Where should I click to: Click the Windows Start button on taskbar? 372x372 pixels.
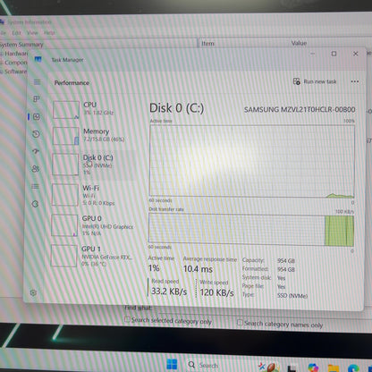[x=172, y=364]
